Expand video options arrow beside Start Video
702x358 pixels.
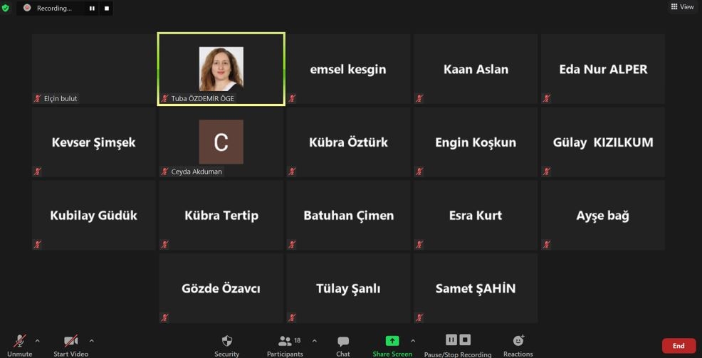click(x=91, y=341)
